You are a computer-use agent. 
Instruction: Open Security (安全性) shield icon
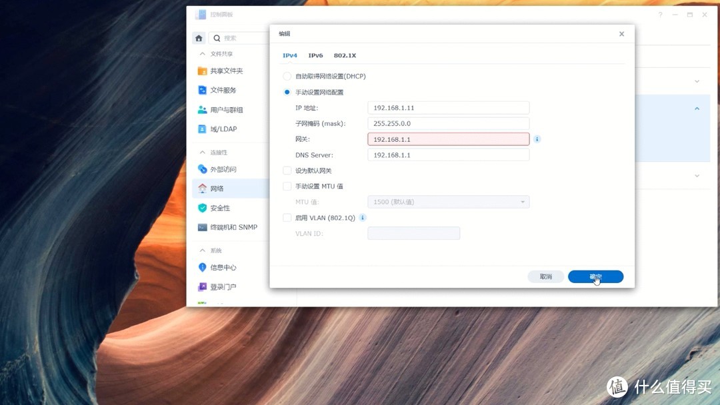202,208
